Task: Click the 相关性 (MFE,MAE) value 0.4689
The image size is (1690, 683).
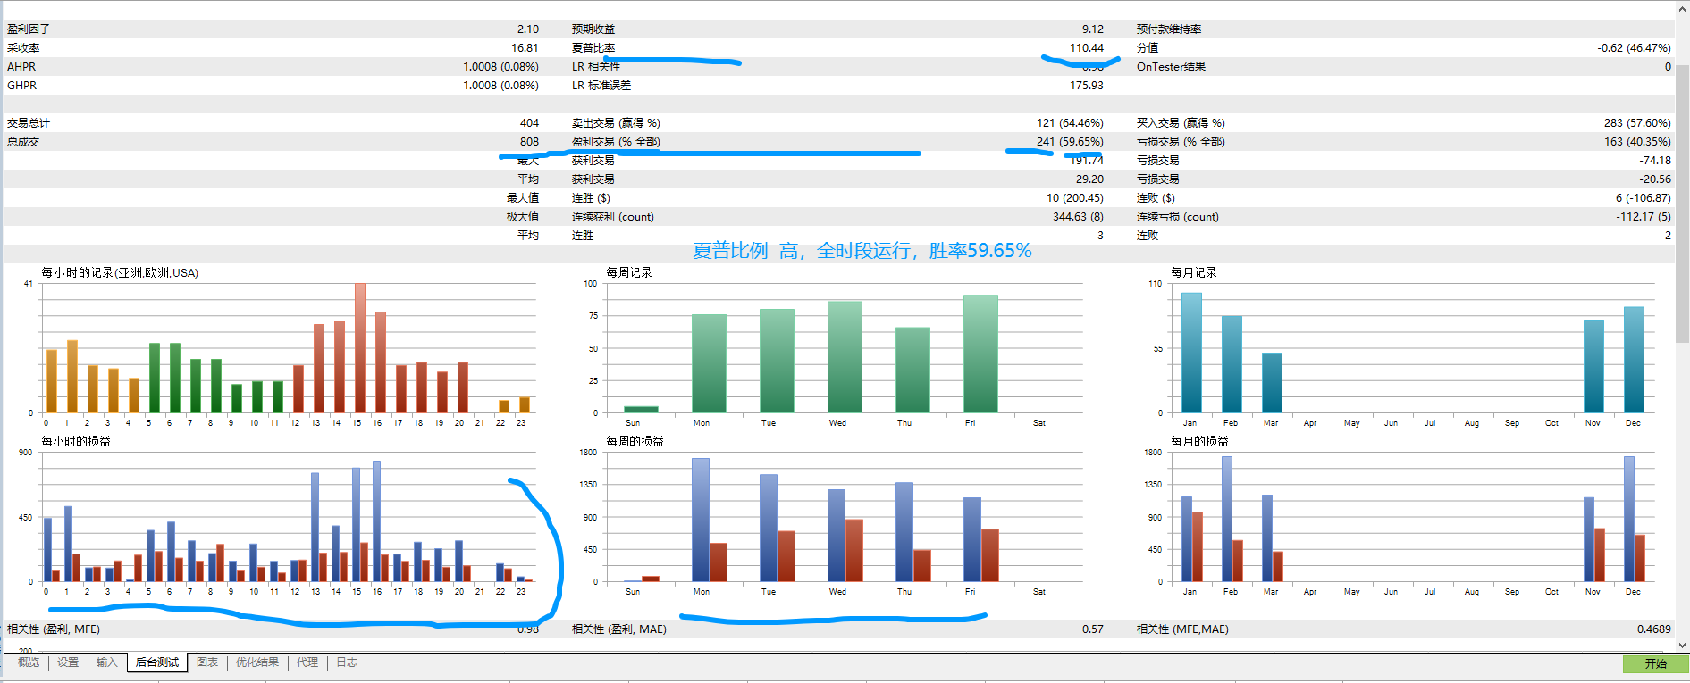Action: tap(1653, 629)
